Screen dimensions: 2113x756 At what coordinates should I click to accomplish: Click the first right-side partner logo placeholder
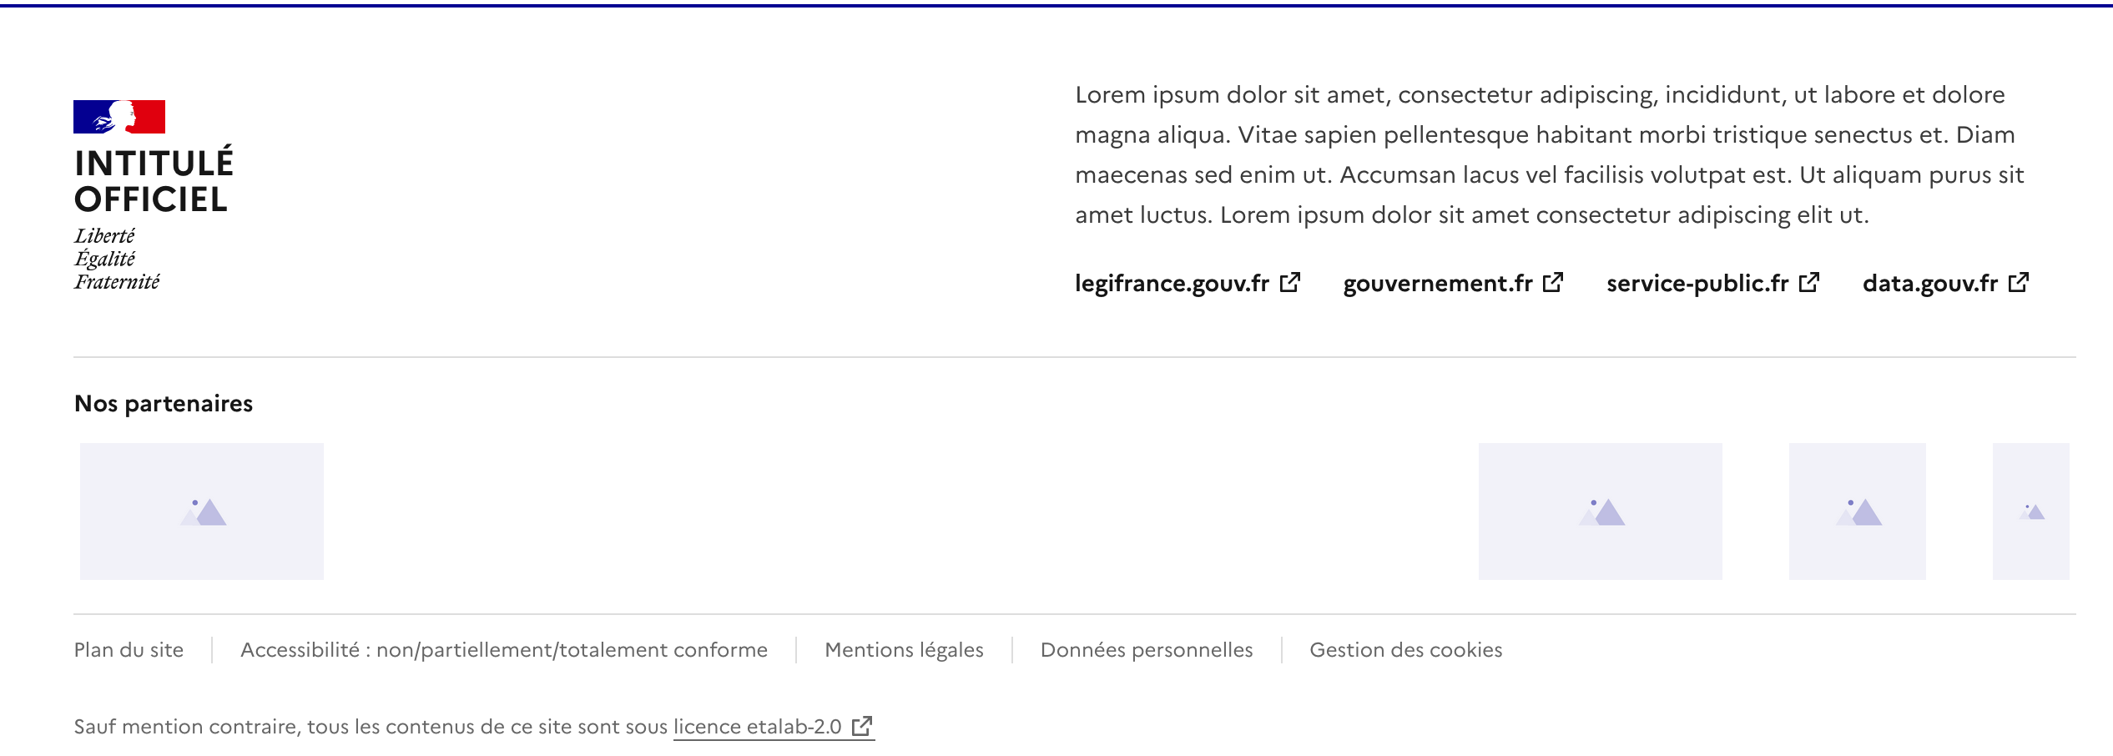pyautogui.click(x=1601, y=512)
